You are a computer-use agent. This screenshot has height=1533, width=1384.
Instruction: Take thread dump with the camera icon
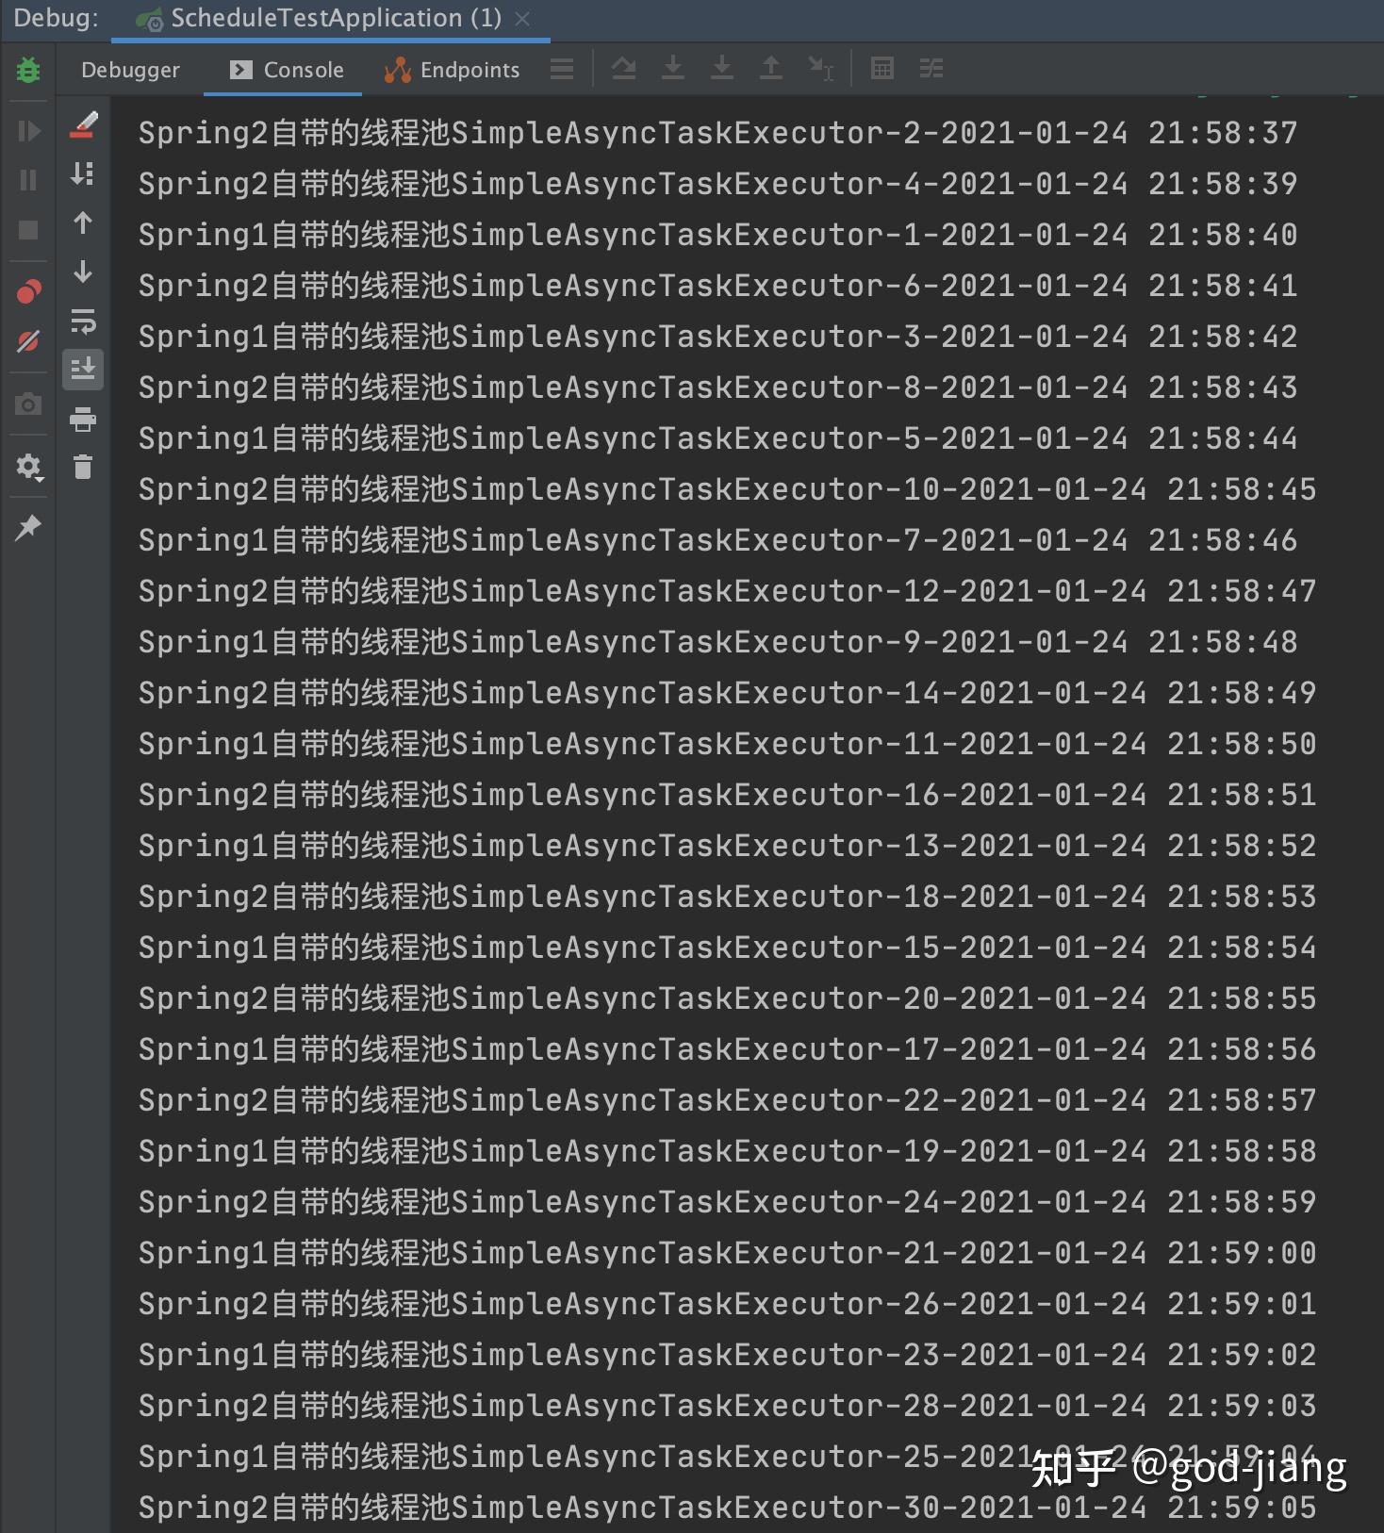[x=28, y=404]
